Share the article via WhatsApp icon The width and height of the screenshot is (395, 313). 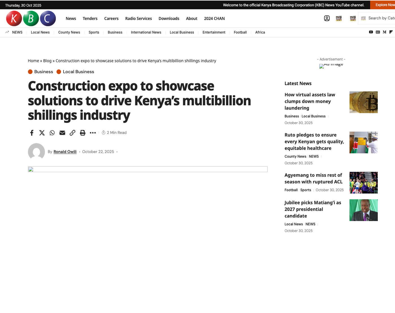pos(52,133)
